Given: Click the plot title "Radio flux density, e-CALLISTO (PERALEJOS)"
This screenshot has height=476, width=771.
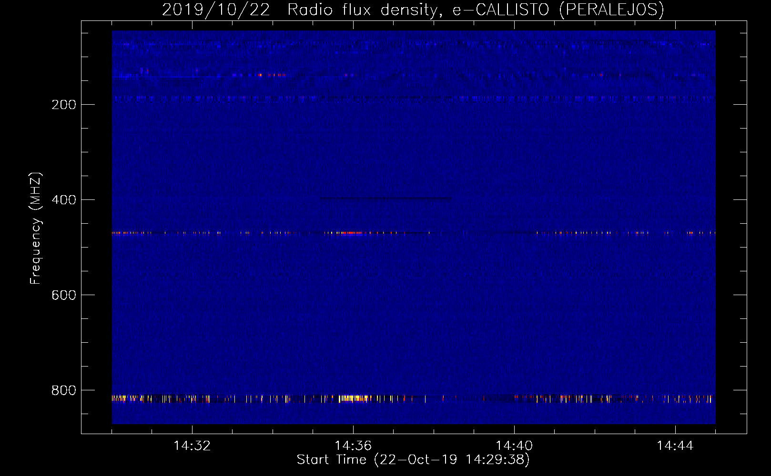Looking at the screenshot, I should tap(476, 10).
